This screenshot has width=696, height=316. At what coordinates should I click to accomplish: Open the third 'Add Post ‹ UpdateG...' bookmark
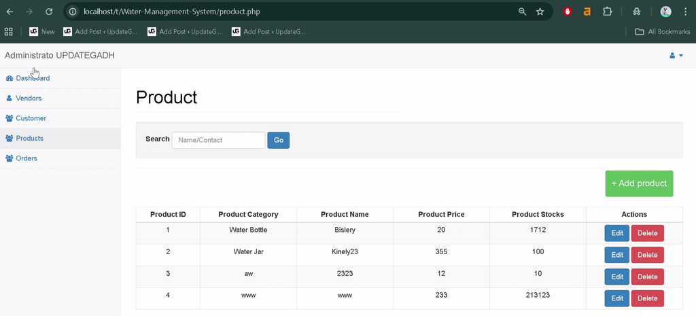[x=269, y=31]
